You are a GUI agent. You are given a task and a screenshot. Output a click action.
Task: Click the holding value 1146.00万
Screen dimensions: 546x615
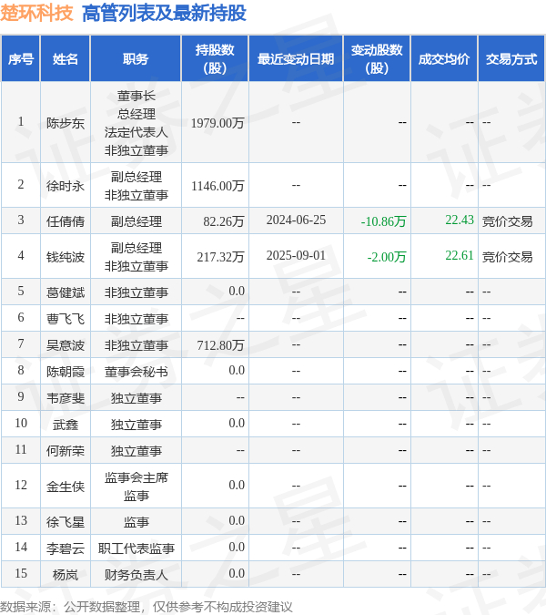click(x=217, y=186)
